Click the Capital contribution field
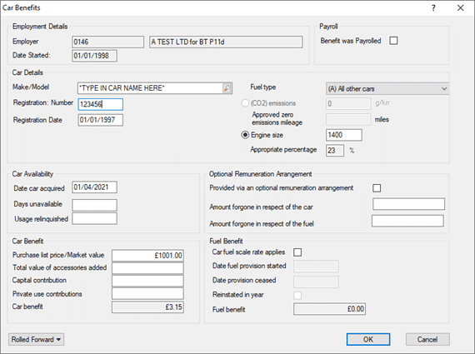 [147, 281]
